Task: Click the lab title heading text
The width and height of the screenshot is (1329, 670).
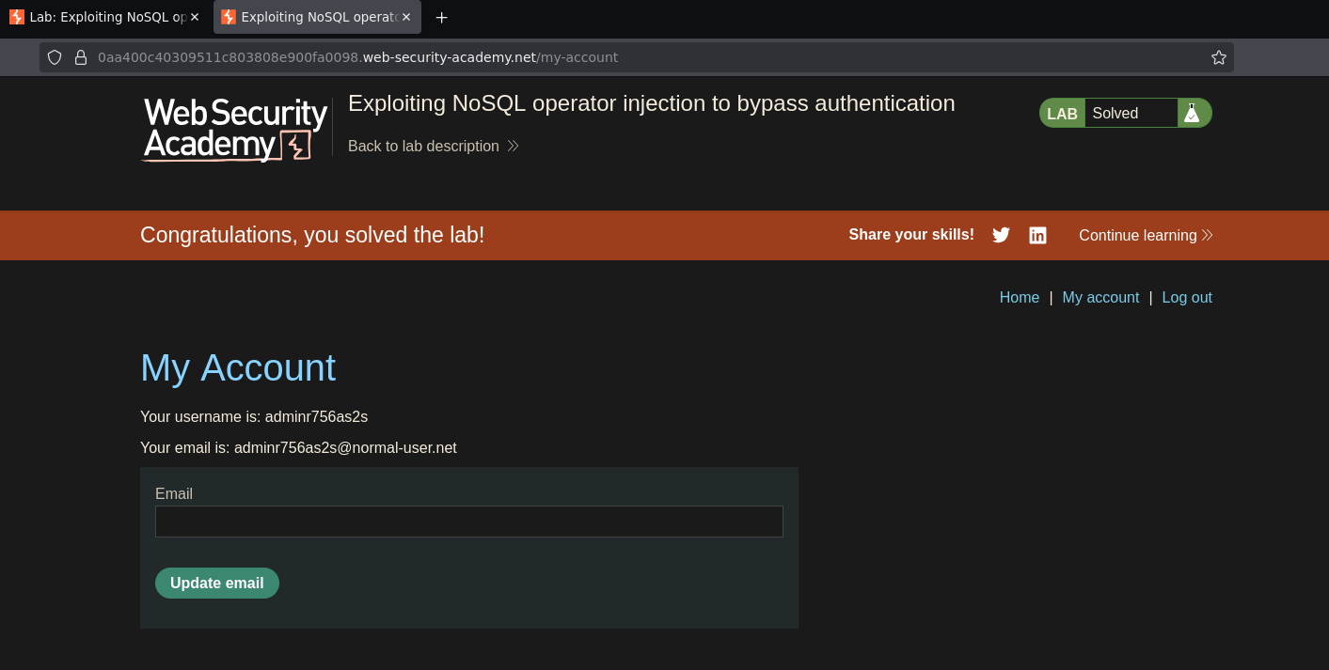Action: [x=652, y=103]
